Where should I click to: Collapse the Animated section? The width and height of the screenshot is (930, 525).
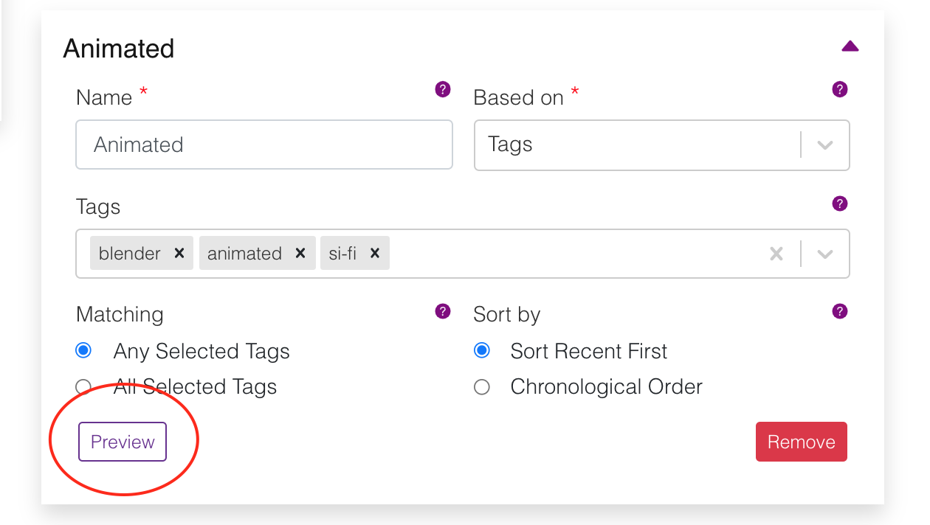(850, 46)
